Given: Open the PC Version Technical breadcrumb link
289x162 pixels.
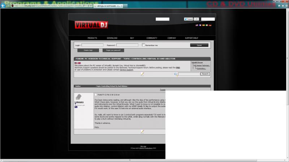Looking at the screenshot, I should (202, 66).
